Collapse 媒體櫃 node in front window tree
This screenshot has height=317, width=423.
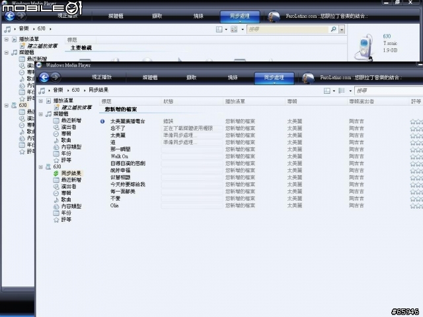coord(40,114)
